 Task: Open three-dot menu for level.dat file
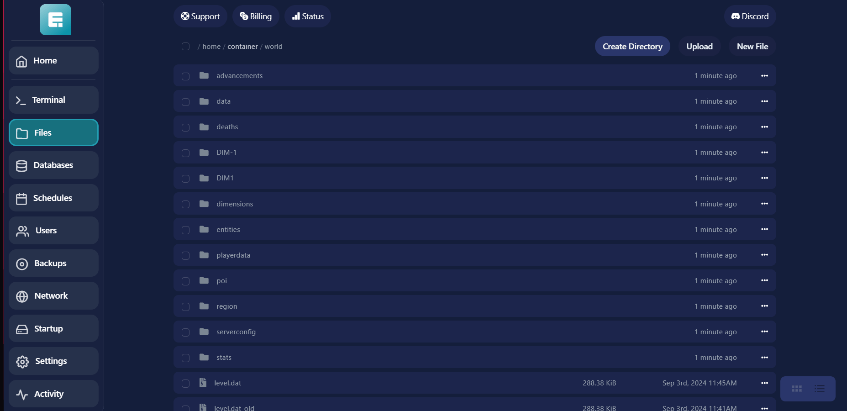(x=764, y=383)
